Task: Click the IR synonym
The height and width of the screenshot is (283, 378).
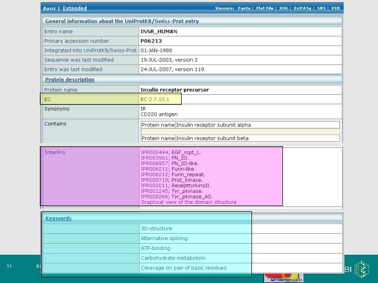Action: (143, 109)
